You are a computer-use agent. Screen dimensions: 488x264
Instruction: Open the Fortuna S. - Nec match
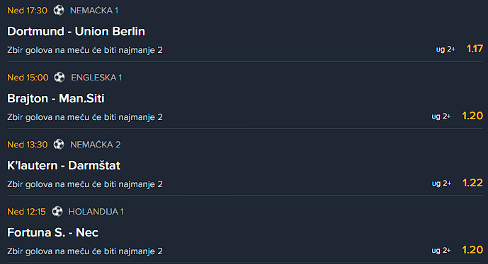pyautogui.click(x=52, y=232)
